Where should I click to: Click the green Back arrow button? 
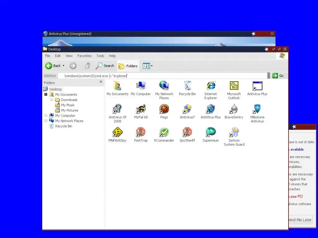[49, 66]
